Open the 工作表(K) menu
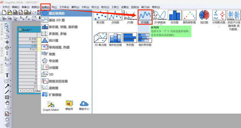 [x=64, y=7]
